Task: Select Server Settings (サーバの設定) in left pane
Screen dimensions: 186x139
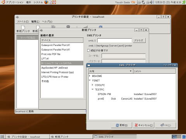Action: (28, 37)
